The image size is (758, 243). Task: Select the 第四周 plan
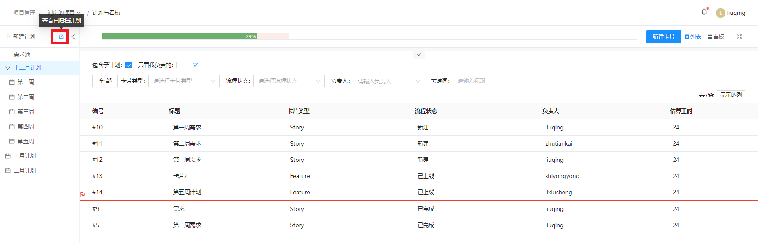pos(26,126)
